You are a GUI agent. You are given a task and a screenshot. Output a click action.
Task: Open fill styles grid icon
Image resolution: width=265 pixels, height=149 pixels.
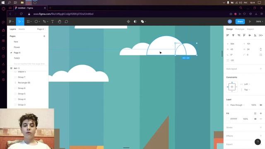point(255,113)
